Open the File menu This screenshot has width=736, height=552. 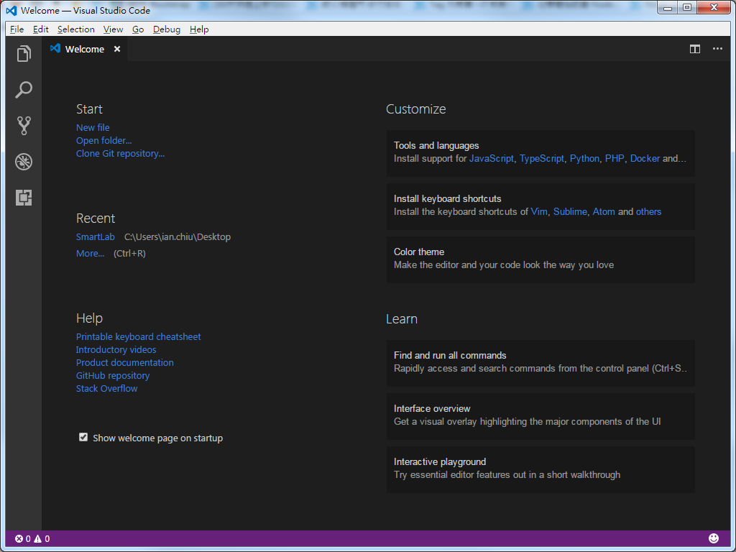17,29
